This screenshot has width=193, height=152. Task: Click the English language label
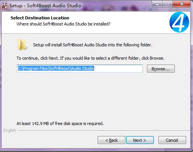point(10,130)
